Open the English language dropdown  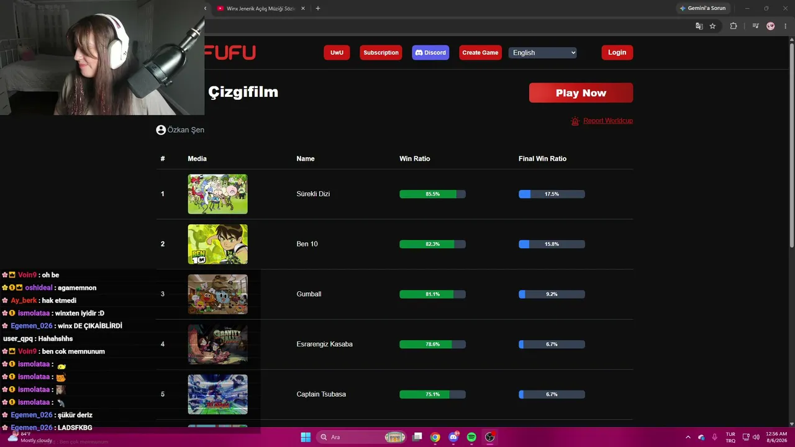click(x=543, y=53)
